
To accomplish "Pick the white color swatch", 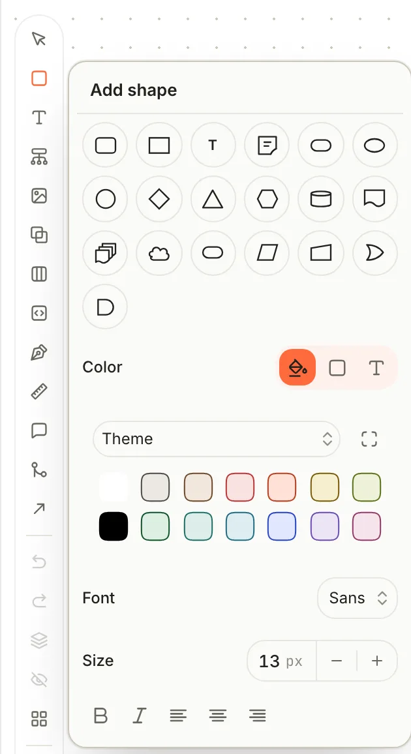I will [x=114, y=487].
